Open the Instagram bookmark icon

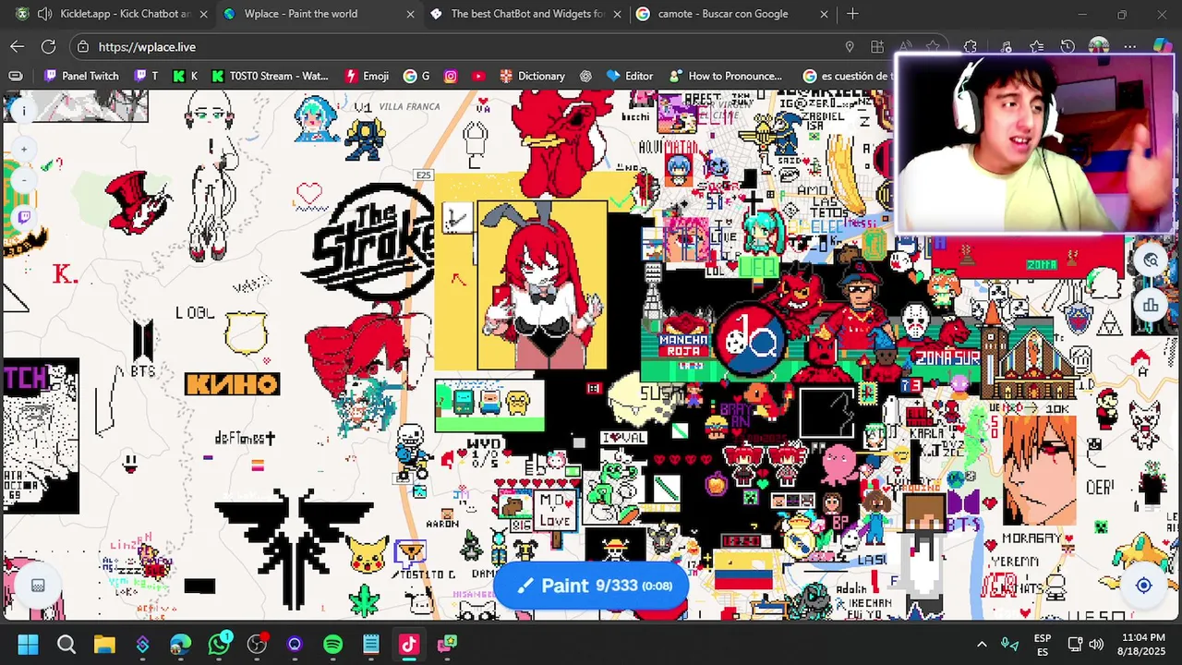coord(451,76)
